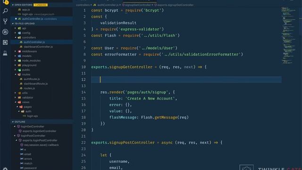
Task: Collapse the controllers folder arrow
Action: tap(16, 37)
